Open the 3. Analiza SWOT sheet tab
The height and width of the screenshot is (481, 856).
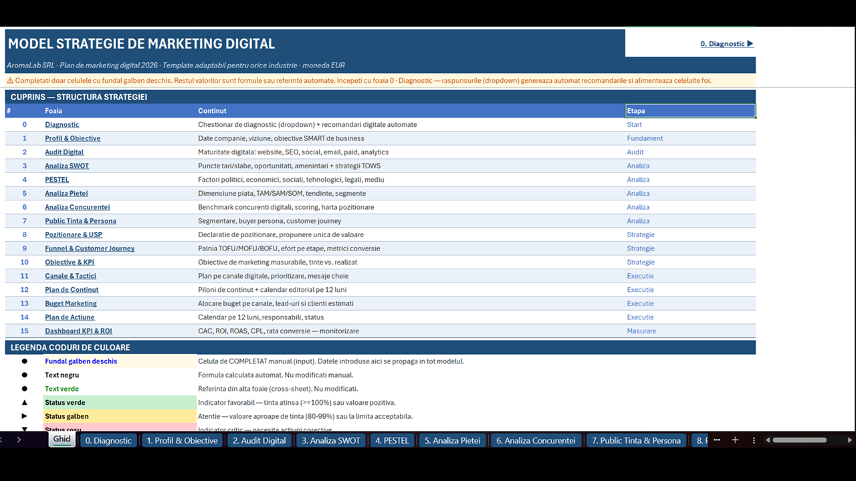(x=331, y=440)
